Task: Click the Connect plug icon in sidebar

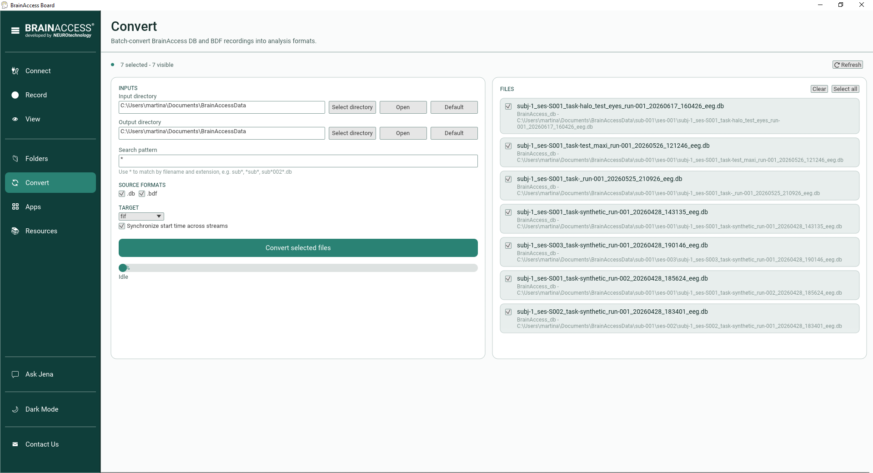Action: point(15,71)
